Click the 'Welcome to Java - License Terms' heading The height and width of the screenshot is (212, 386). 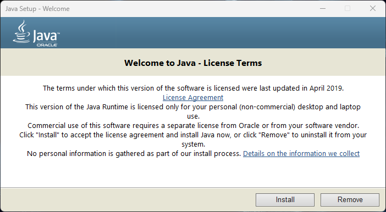[193, 63]
